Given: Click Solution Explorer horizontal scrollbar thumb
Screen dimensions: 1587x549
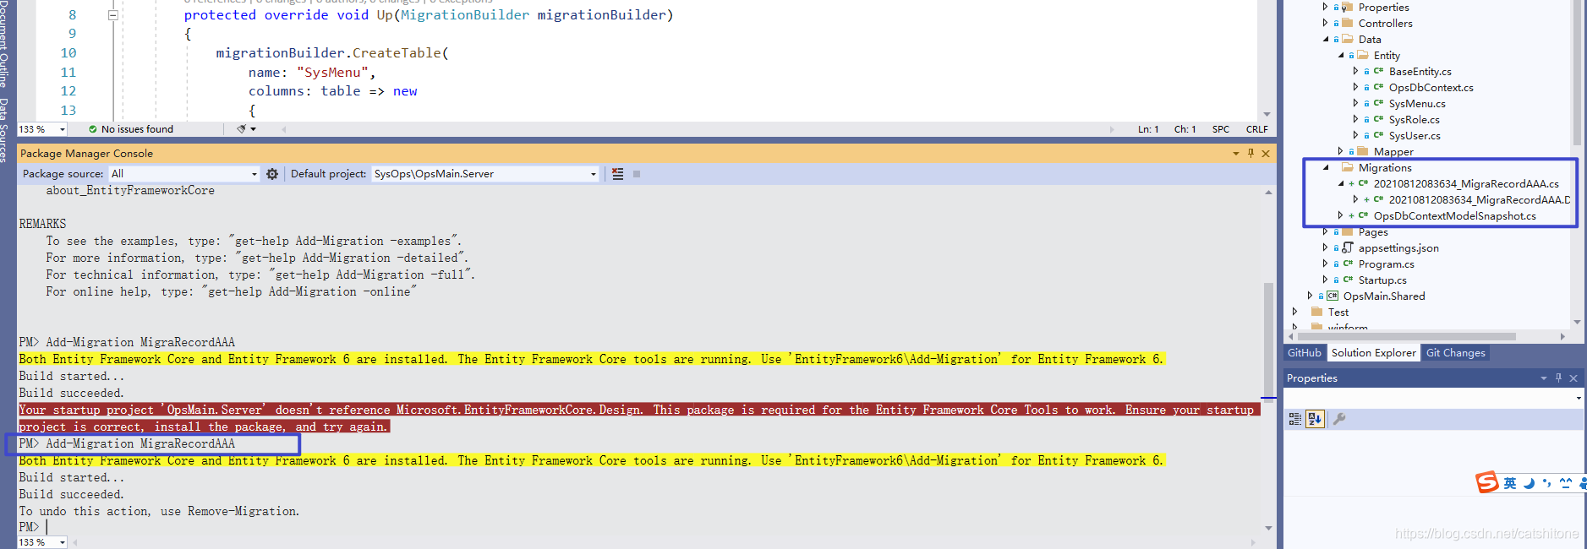Looking at the screenshot, I should [x=1407, y=336].
